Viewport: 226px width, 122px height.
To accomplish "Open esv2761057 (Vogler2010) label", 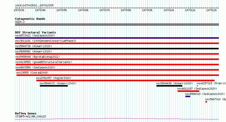I will (x=54, y=78).
